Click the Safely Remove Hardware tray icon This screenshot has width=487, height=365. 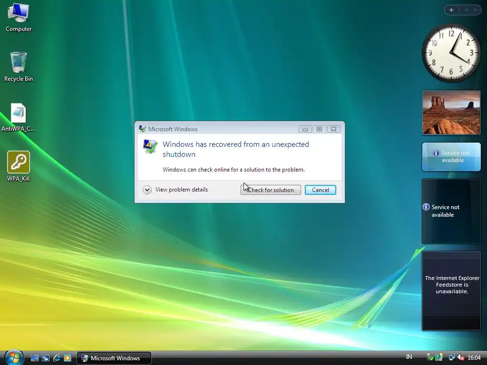(430, 357)
